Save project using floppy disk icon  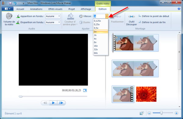click(x=10, y=3)
